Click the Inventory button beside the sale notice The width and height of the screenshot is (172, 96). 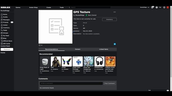pyautogui.click(x=109, y=19)
